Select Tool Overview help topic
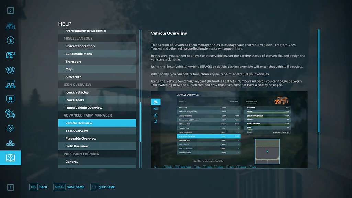 (x=77, y=131)
